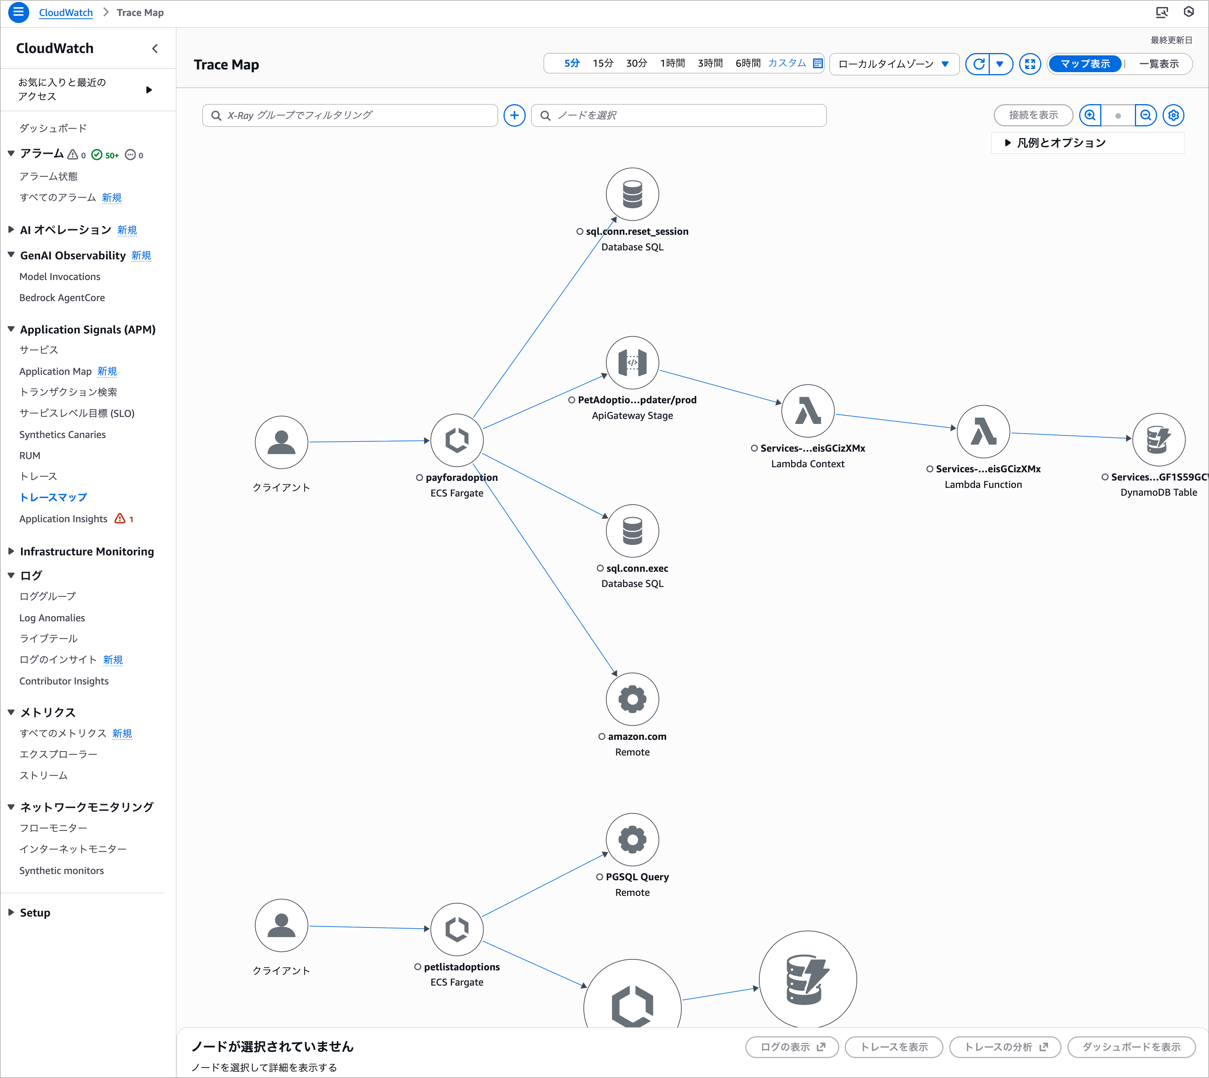Viewport: 1209px width, 1078px height.
Task: Click the sql.conn.reset_session database node icon
Action: coord(632,194)
